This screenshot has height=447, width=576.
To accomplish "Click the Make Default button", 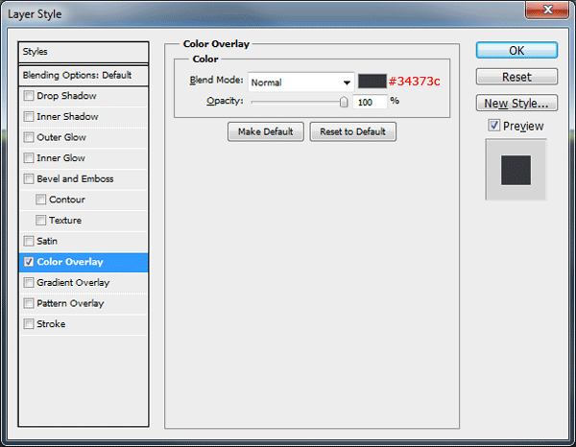I will [266, 131].
